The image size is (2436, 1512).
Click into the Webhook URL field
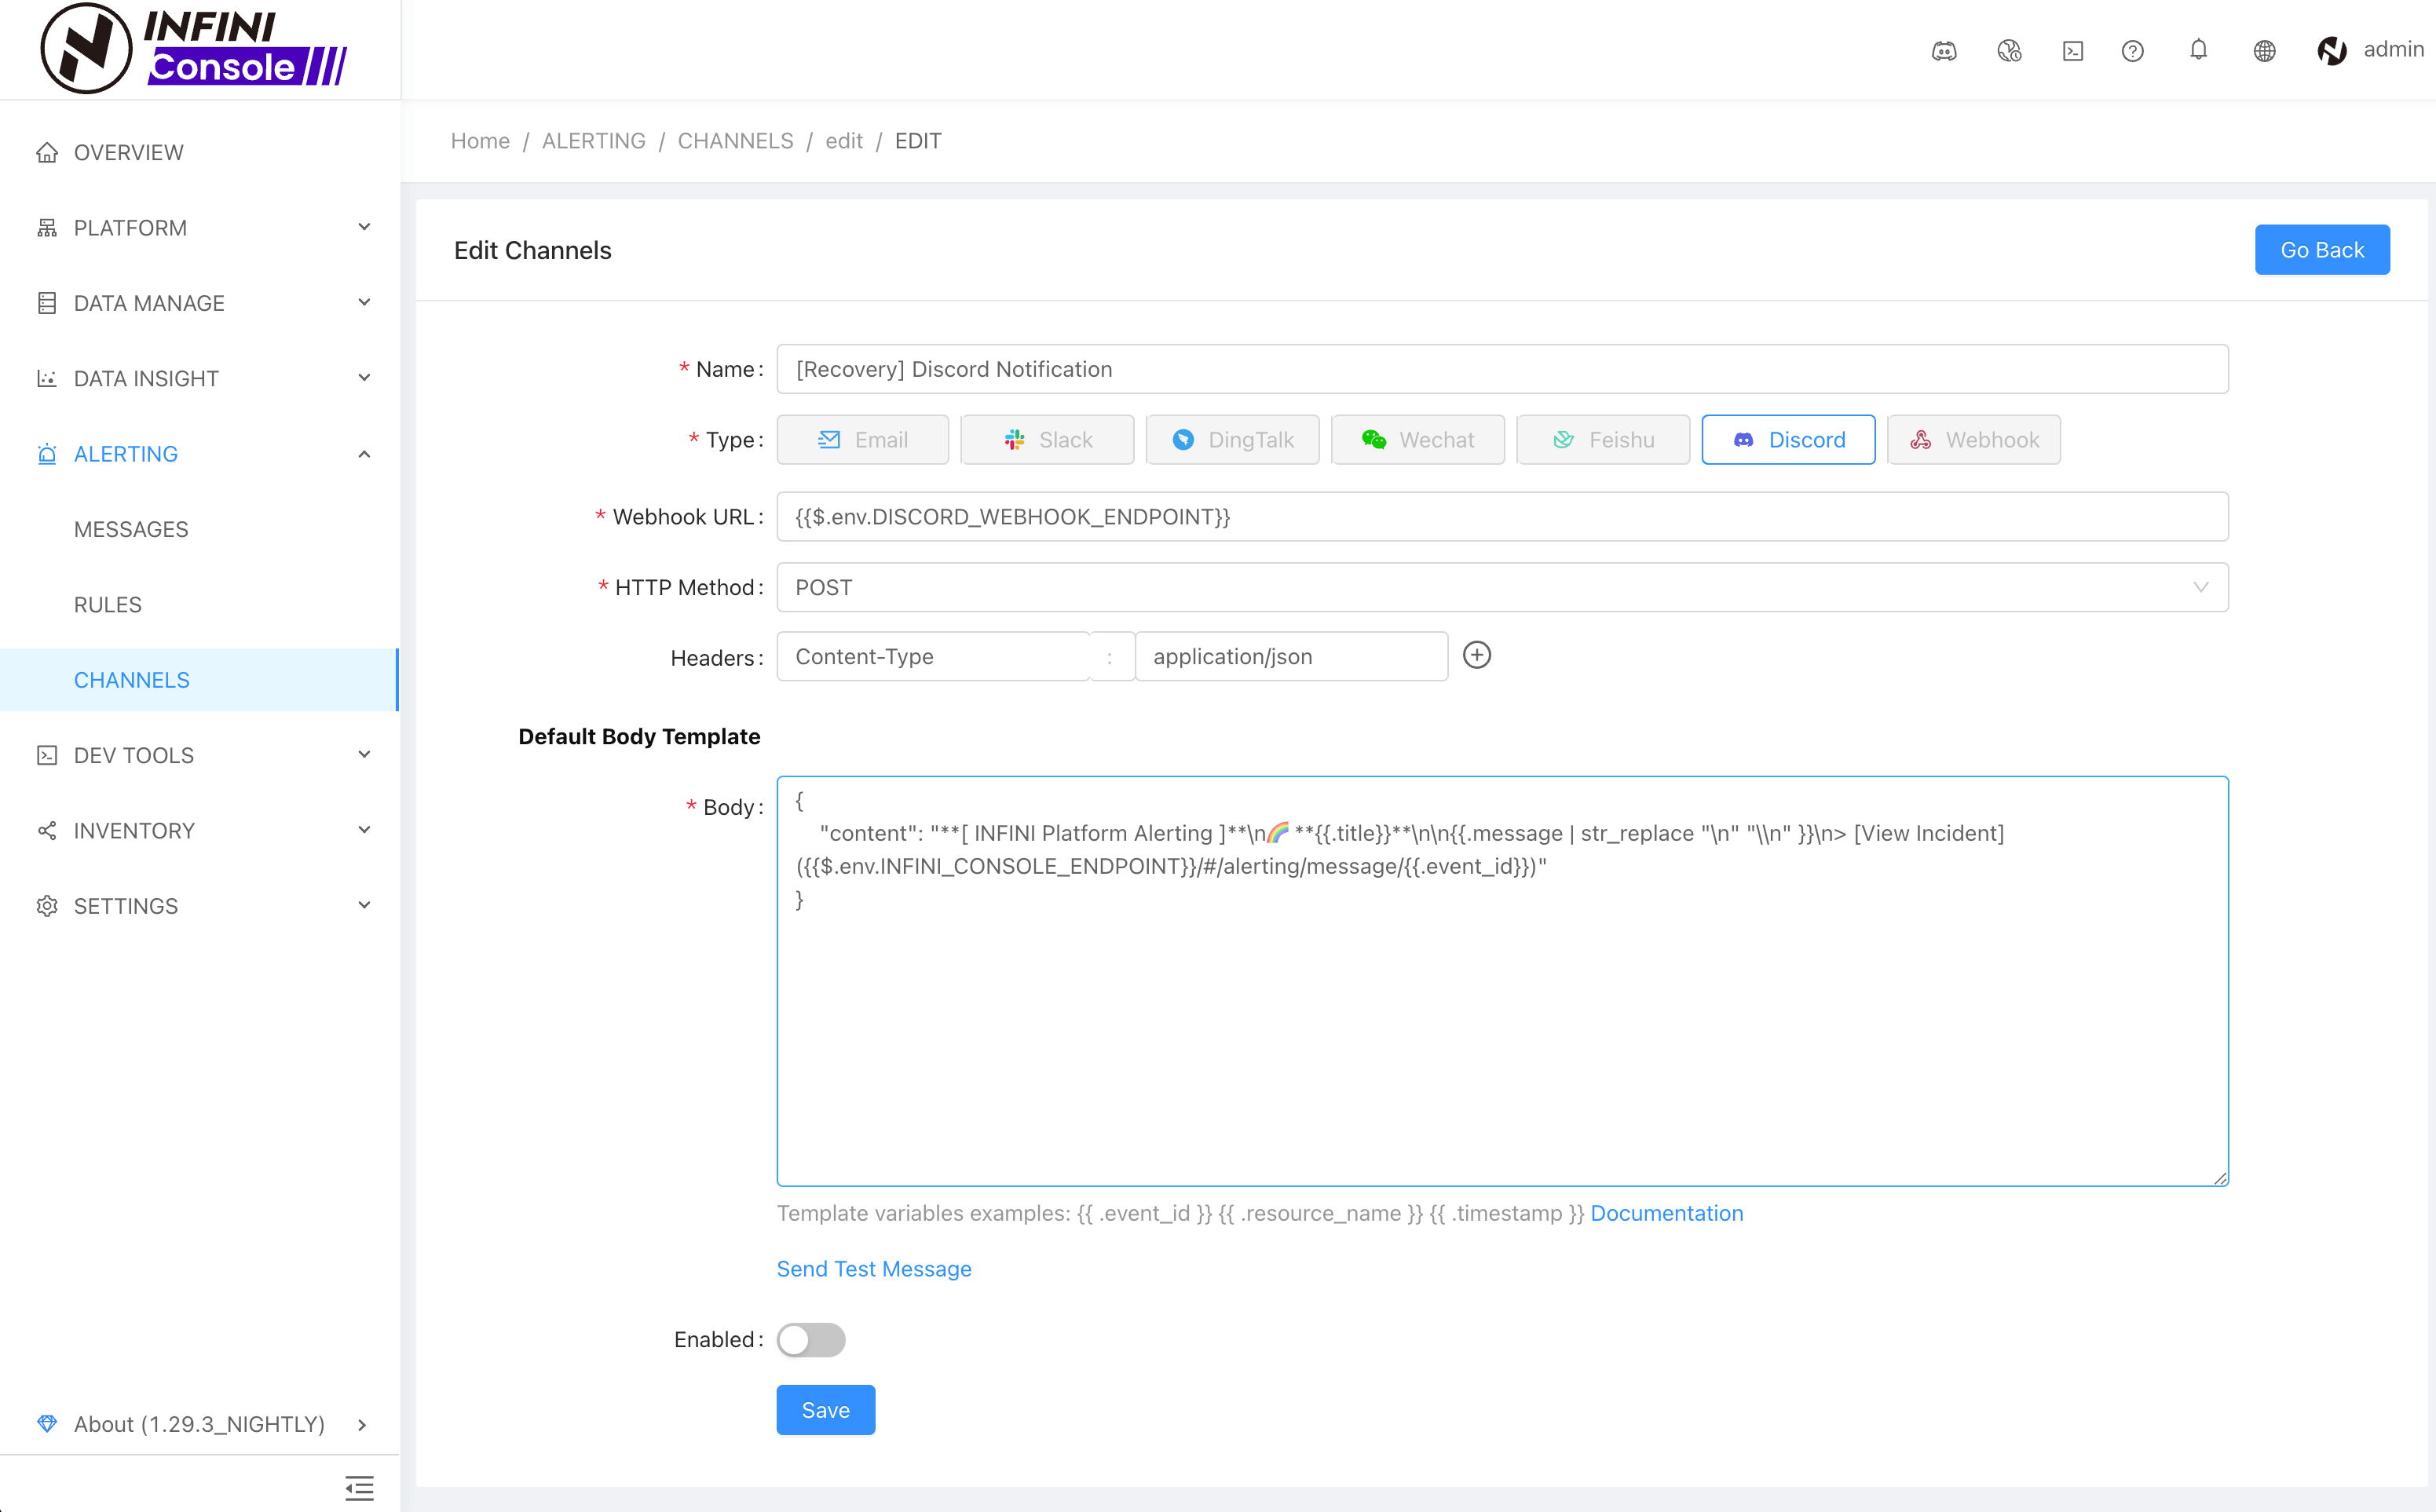1501,517
